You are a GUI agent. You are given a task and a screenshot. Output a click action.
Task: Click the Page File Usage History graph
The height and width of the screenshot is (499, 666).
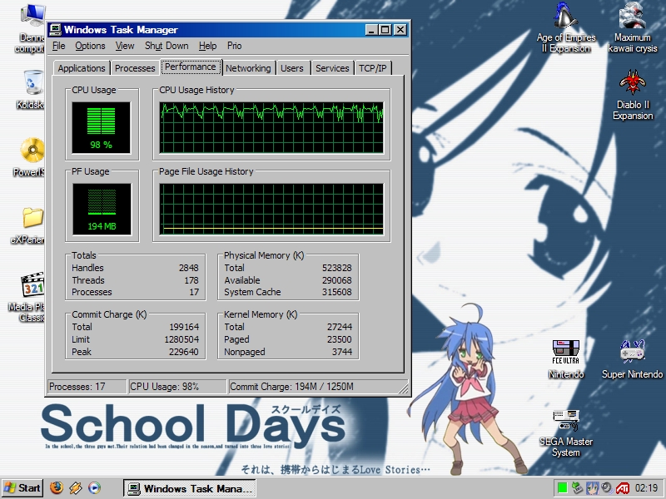point(271,209)
